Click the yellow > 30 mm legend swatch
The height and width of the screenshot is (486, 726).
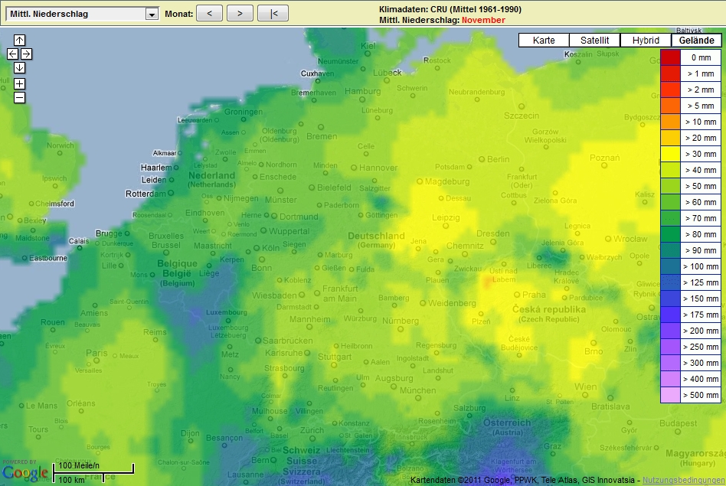click(670, 154)
